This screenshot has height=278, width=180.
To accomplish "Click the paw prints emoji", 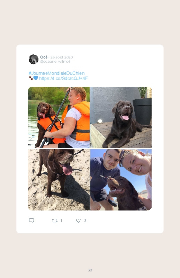I will click(31, 78).
